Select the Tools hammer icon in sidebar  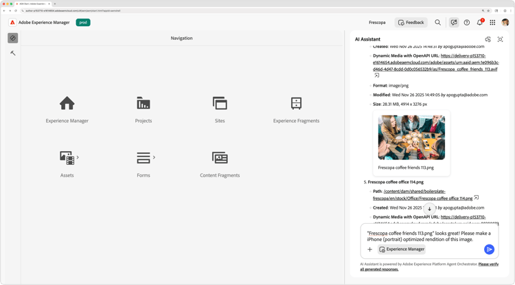click(x=13, y=53)
